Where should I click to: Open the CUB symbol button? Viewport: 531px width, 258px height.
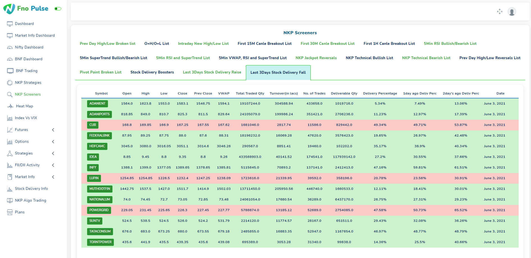tap(93, 125)
